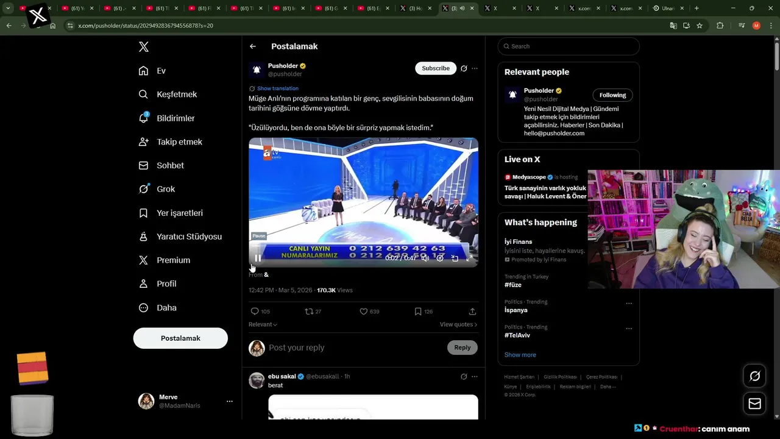780x439 pixels.
Task: Open Chrome profile avatar M
Action: coord(756,26)
